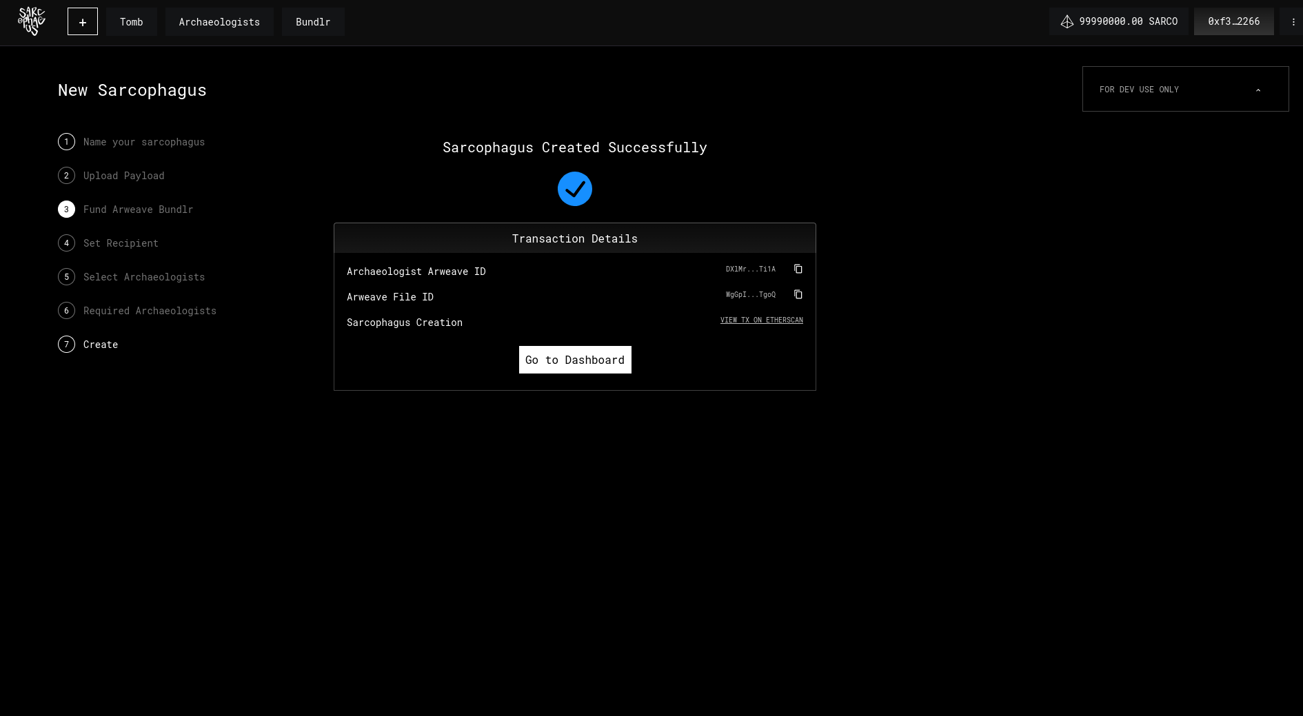1303x716 pixels.
Task: Collapse the FOR DEV USE ONLY panel
Action: tap(1258, 90)
